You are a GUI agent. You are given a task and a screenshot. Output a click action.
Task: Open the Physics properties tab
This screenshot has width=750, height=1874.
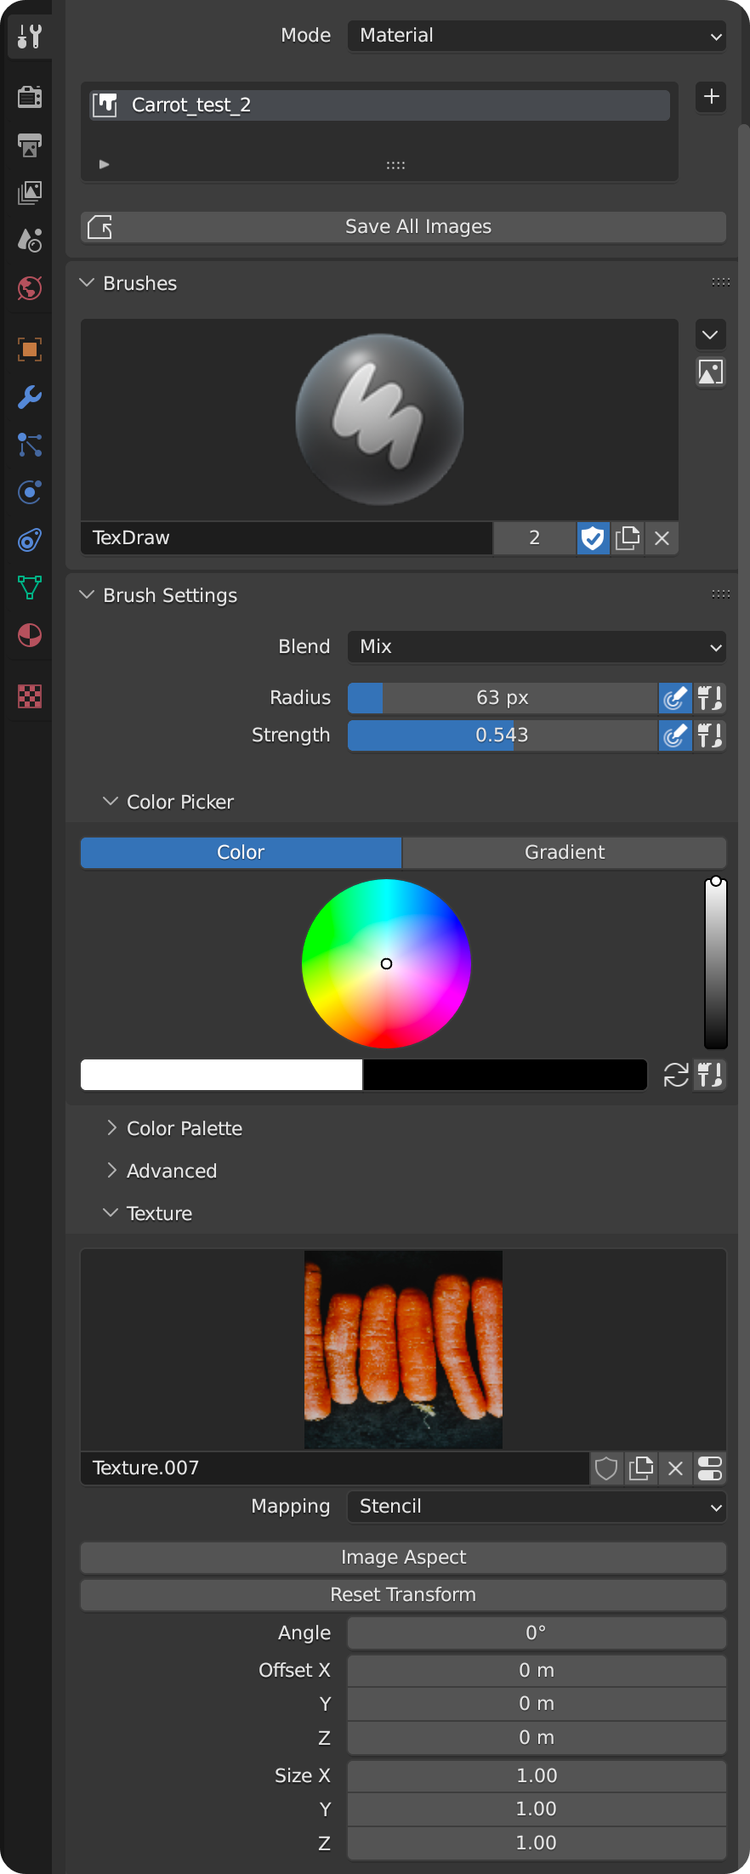click(30, 492)
